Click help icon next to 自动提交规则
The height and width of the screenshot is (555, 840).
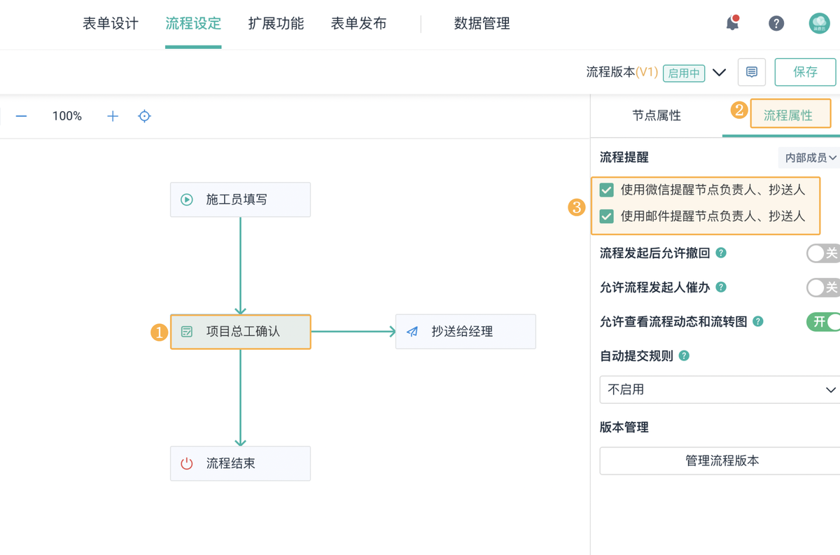pos(684,356)
